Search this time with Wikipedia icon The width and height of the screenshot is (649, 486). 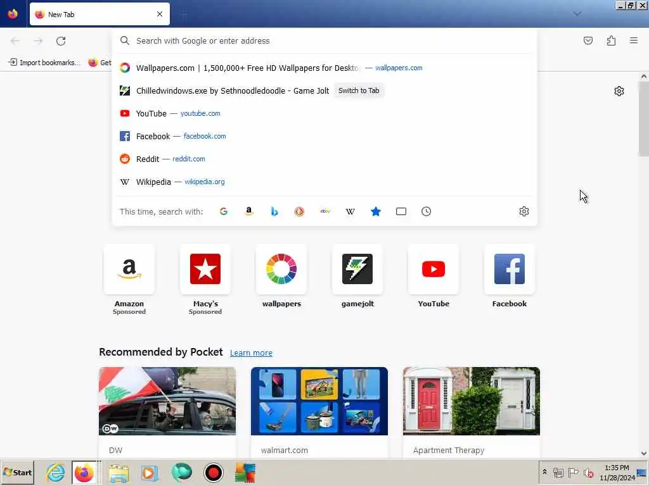[350, 211]
